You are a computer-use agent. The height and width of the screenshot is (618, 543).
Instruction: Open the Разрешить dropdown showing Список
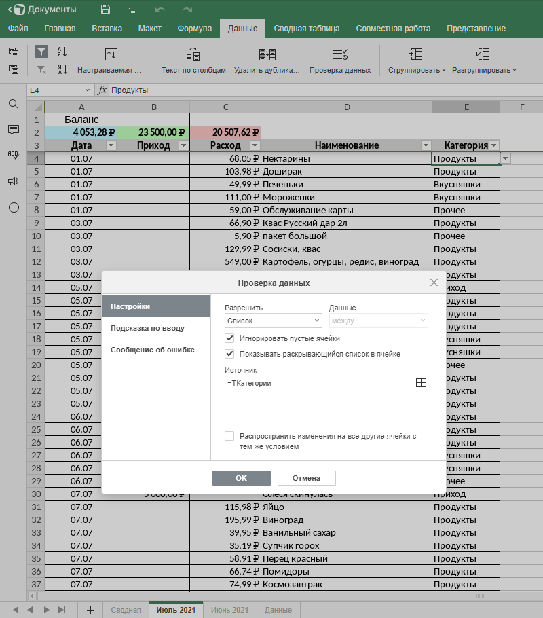(273, 321)
